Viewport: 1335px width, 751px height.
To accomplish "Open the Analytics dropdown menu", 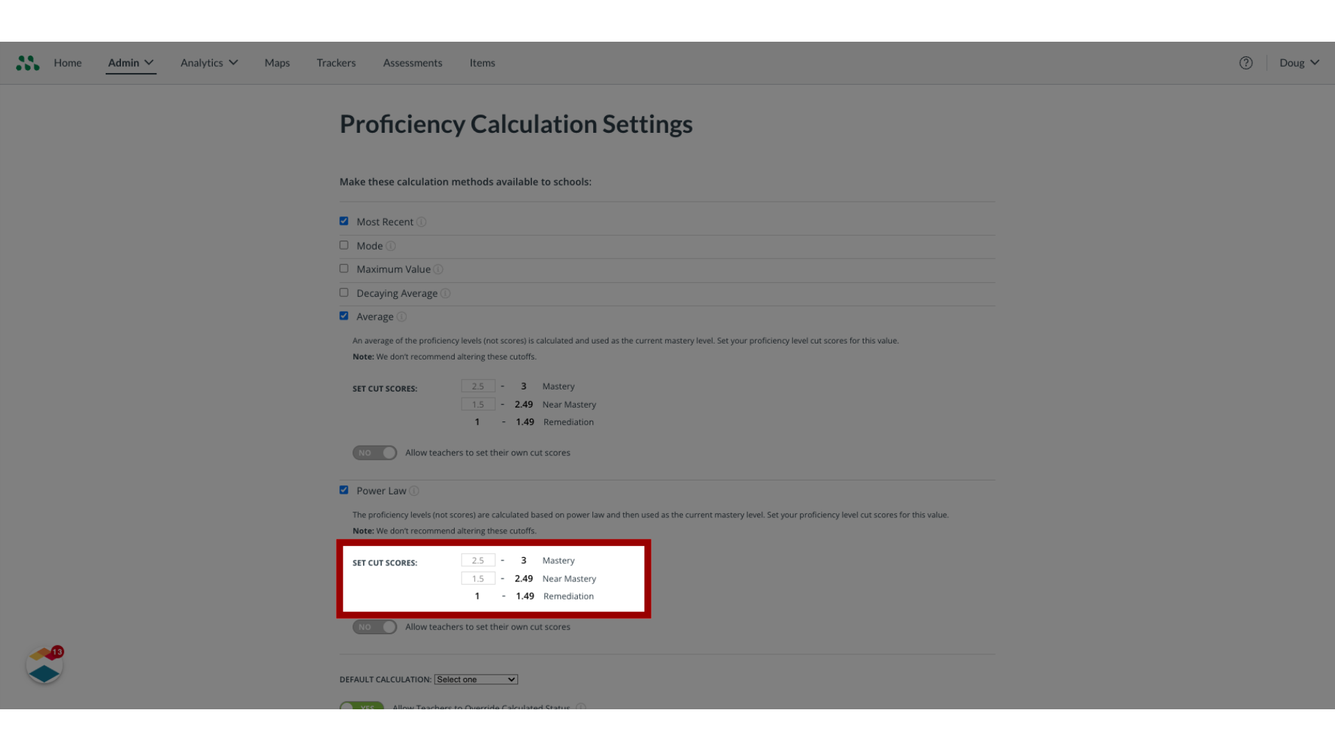I will coord(208,63).
